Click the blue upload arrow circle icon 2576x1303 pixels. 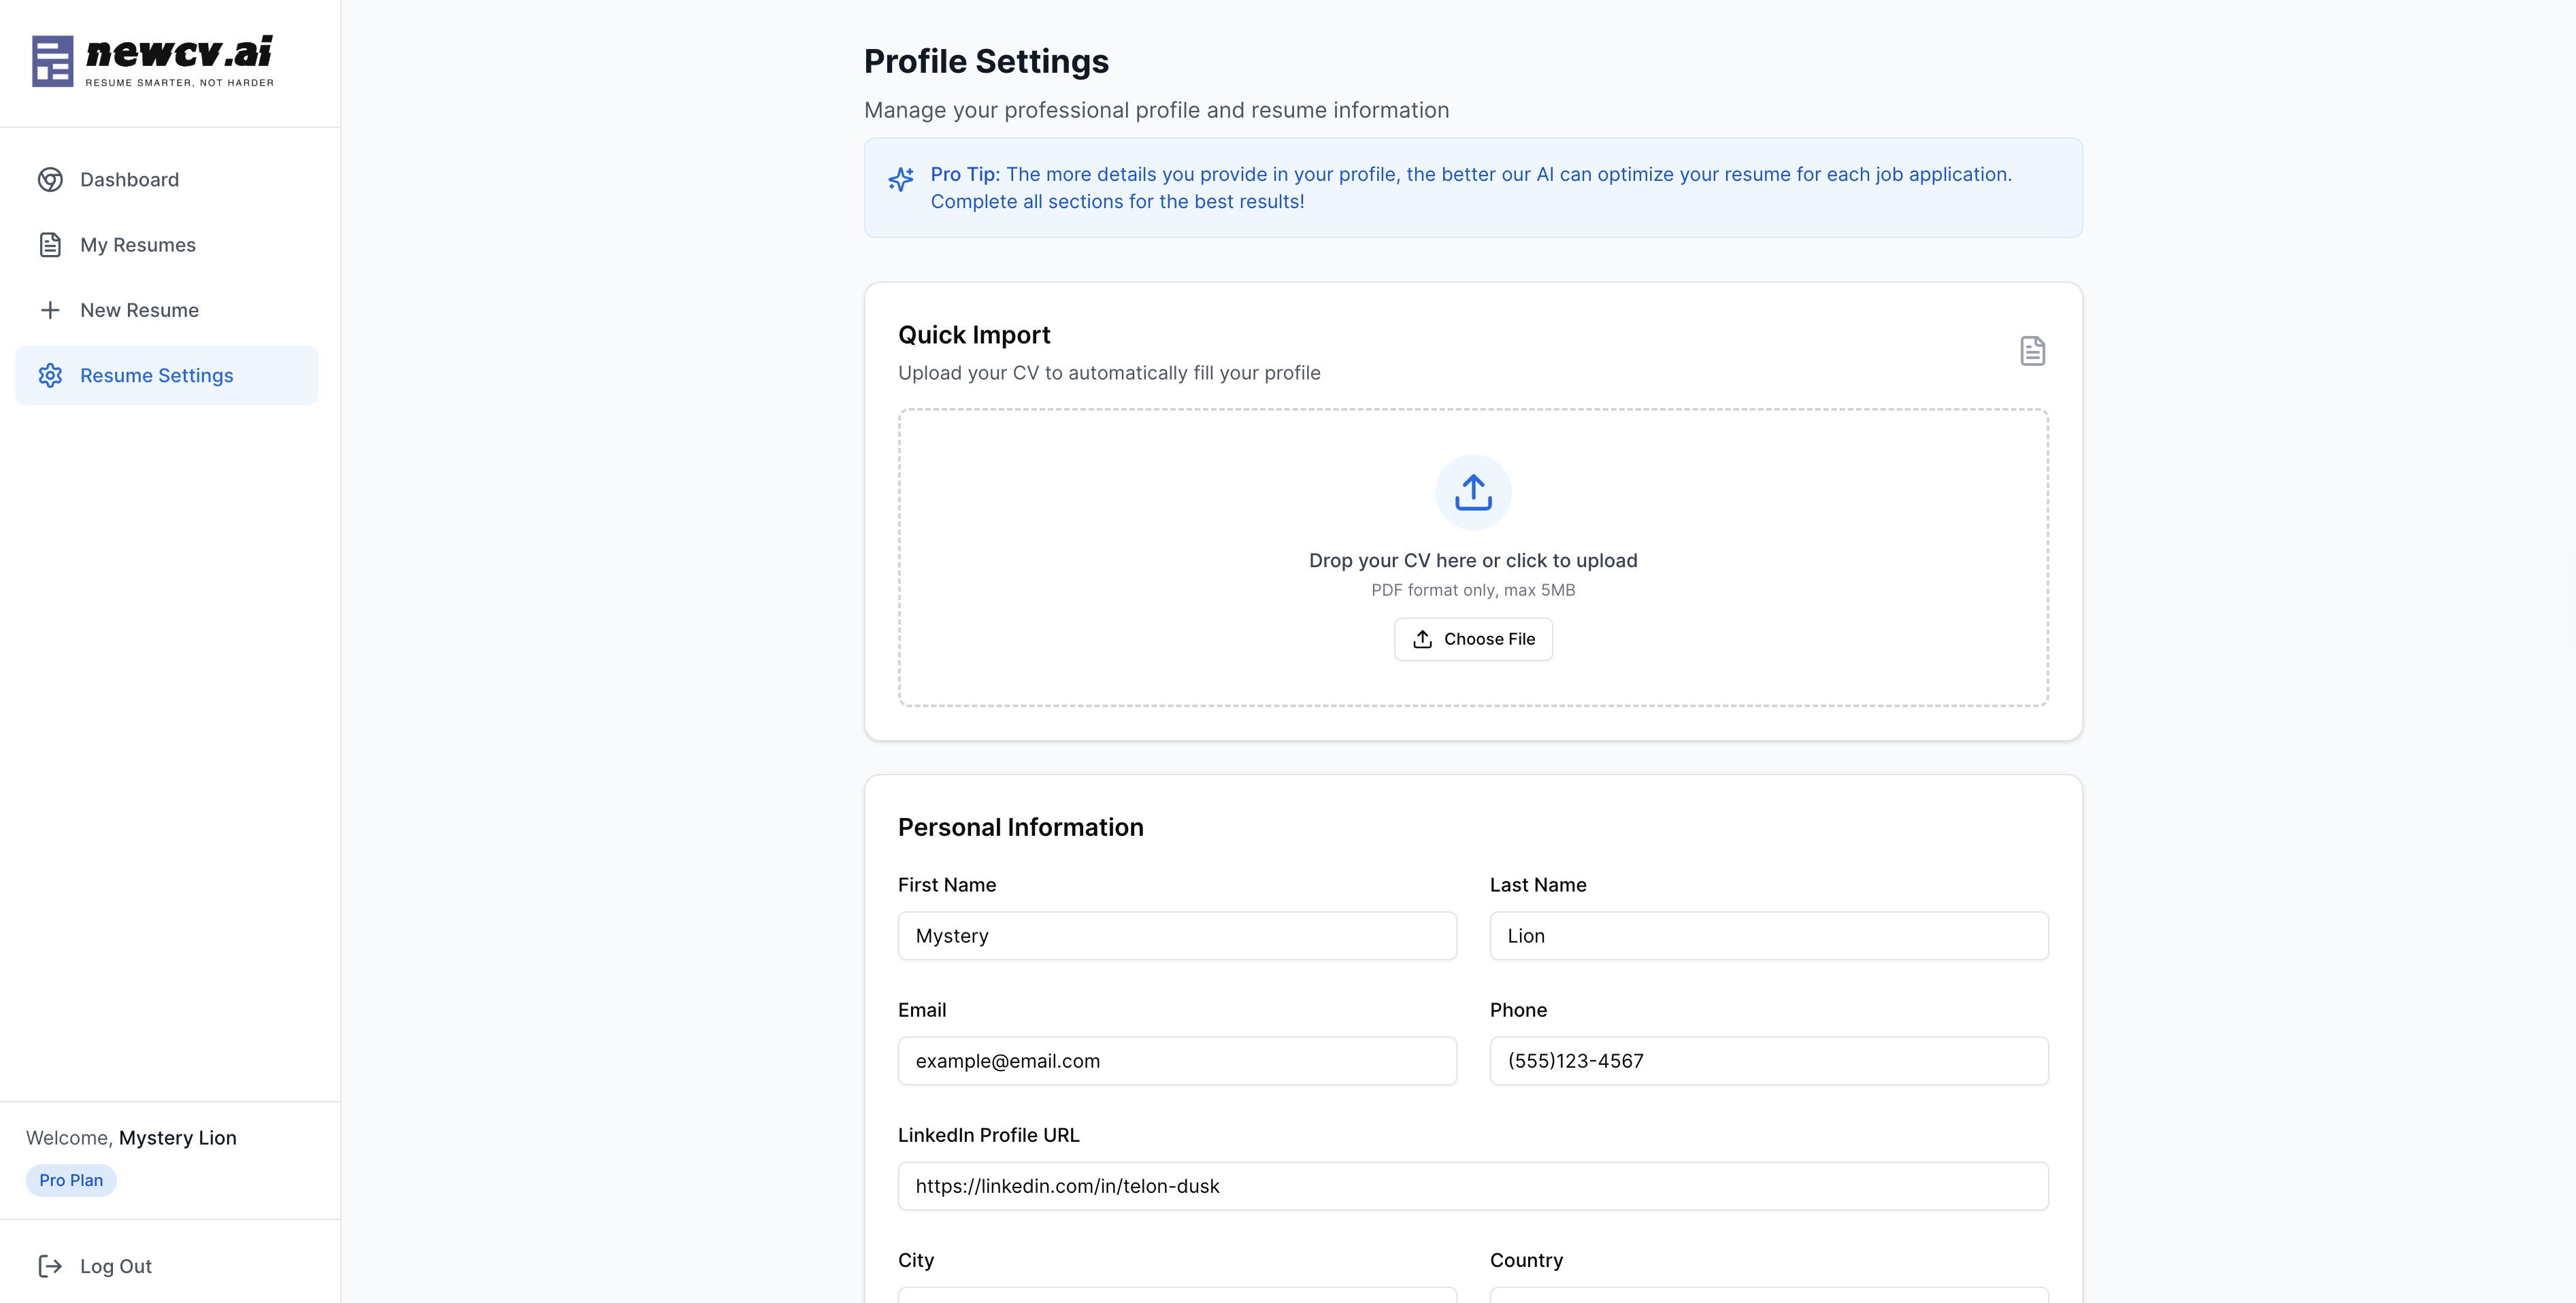[x=1472, y=492]
